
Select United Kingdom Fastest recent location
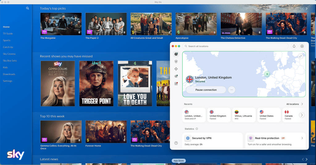click(219, 115)
